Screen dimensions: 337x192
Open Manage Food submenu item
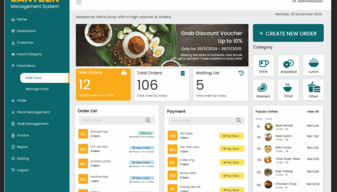click(x=37, y=89)
